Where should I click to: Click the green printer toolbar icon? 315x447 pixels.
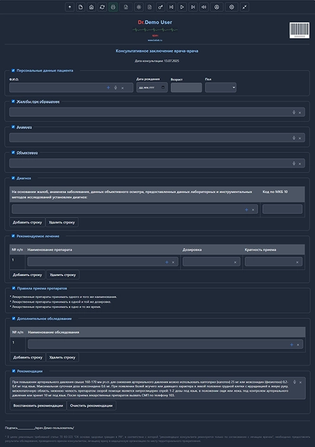coord(113,7)
